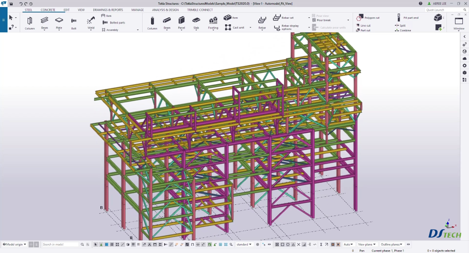Undo the last action
Image resolution: width=469 pixels, height=253 pixels.
point(21,4)
